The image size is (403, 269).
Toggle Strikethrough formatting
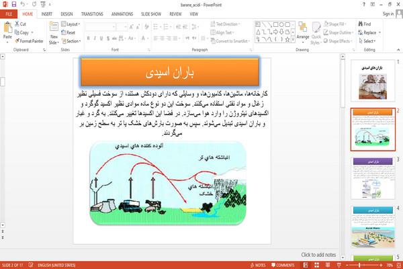click(x=114, y=38)
